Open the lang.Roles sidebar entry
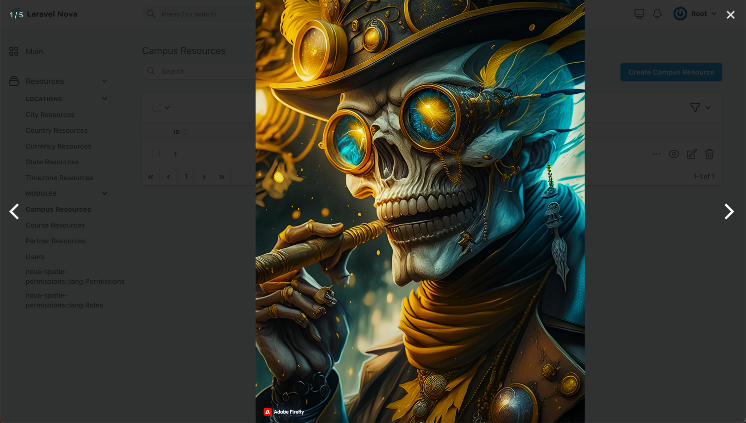 tap(64, 300)
